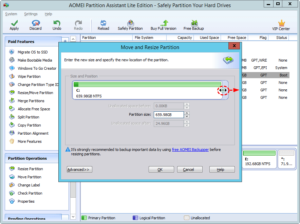300x224 pixels.
Task: Increase Partition size with up arrow
Action: [x=187, y=113]
